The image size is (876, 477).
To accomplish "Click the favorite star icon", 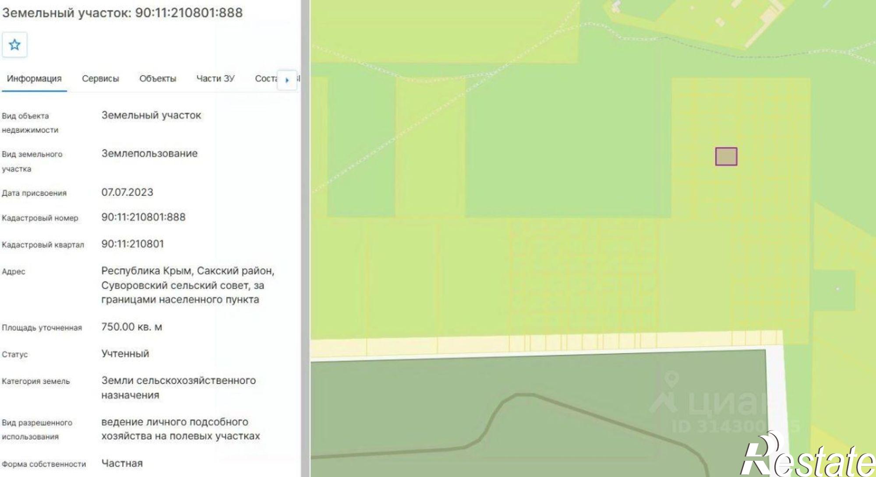I will pos(14,45).
